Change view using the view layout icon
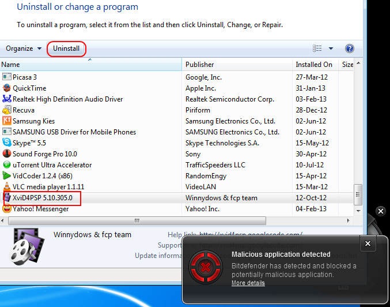Viewport: 390px width, 307px height. (317, 48)
